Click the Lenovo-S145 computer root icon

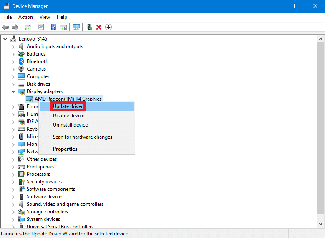[x=13, y=39]
